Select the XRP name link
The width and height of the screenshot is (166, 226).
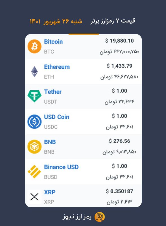pos(50,192)
